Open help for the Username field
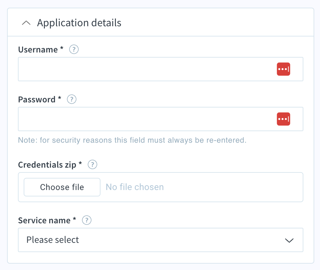The image size is (320, 270). coord(74,49)
